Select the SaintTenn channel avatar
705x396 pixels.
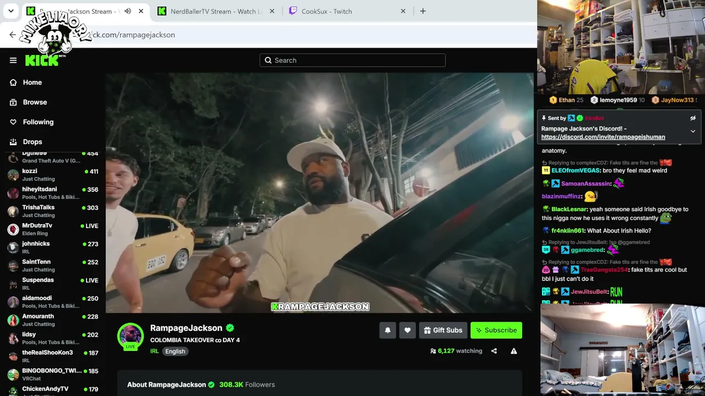tap(13, 266)
